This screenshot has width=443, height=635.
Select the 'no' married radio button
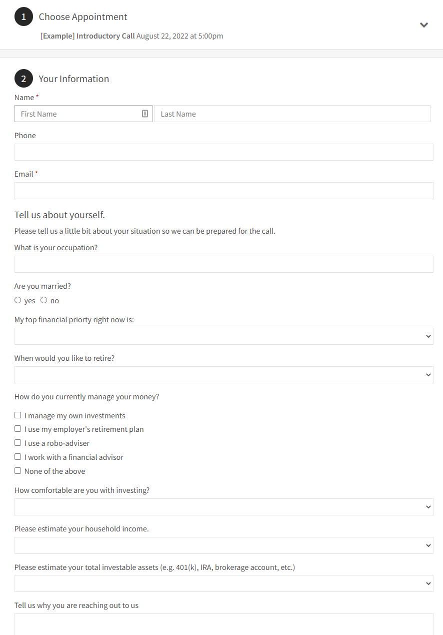[x=44, y=300]
